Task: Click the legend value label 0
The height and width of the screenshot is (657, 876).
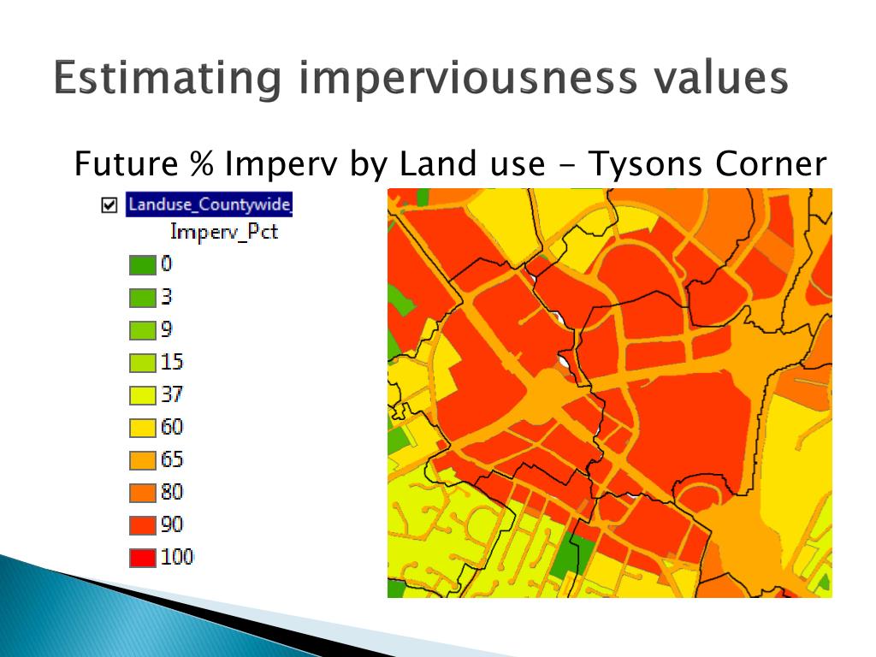Action: (x=167, y=263)
